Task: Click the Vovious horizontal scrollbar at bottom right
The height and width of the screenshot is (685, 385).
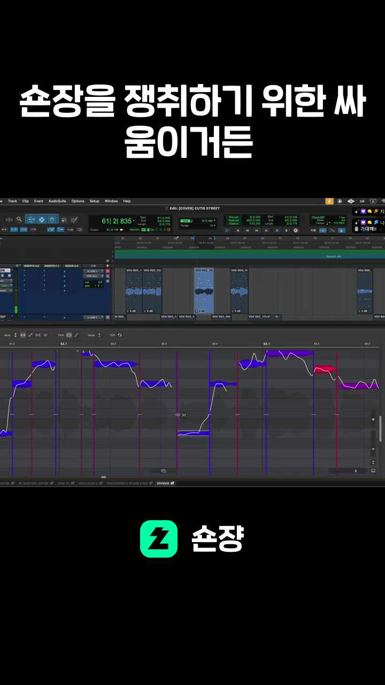Action: pyautogui.click(x=348, y=471)
